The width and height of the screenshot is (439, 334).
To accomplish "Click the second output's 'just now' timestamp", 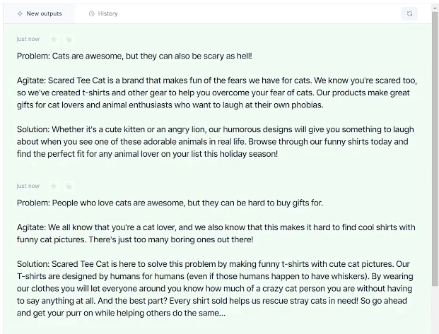I will pos(28,186).
